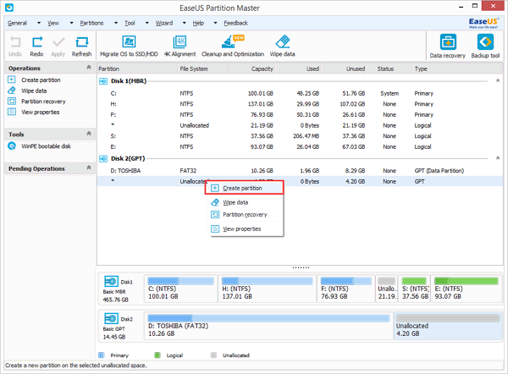Select the D: TOSHIBA FAT32 row

[300, 171]
